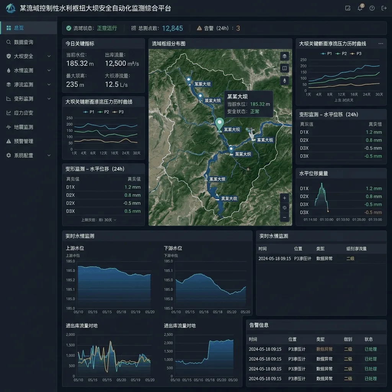Image resolution: width=392 pixels, height=392 pixels.
Task: Click the green check status icon
Action: pos(69,28)
